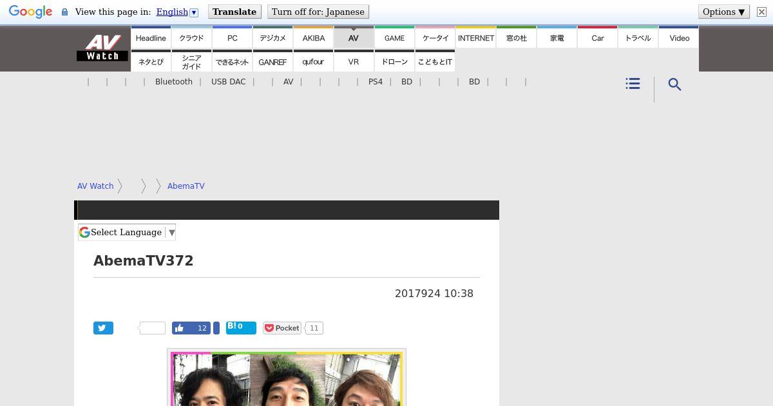Click the Twitter share count box

[x=153, y=328]
